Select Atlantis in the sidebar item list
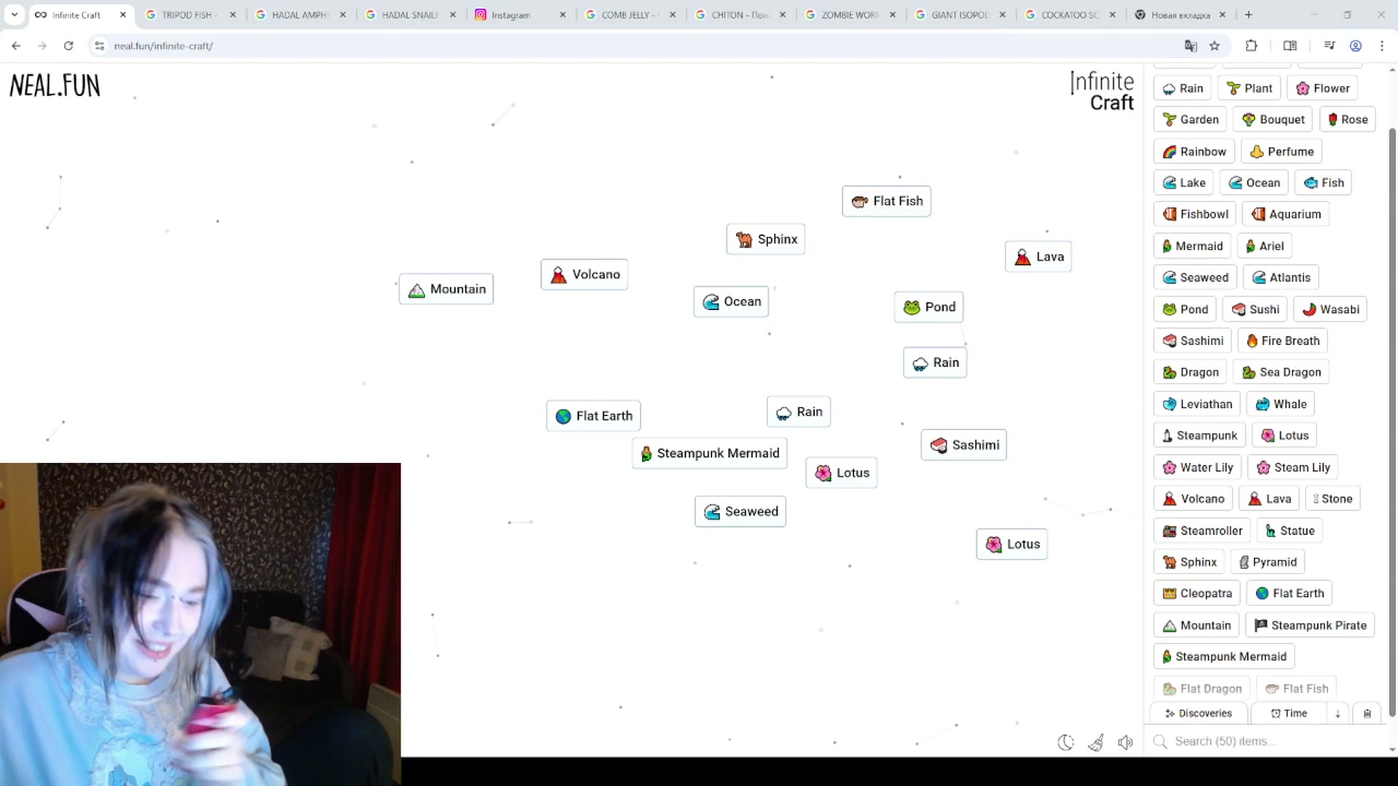 pos(1281,277)
